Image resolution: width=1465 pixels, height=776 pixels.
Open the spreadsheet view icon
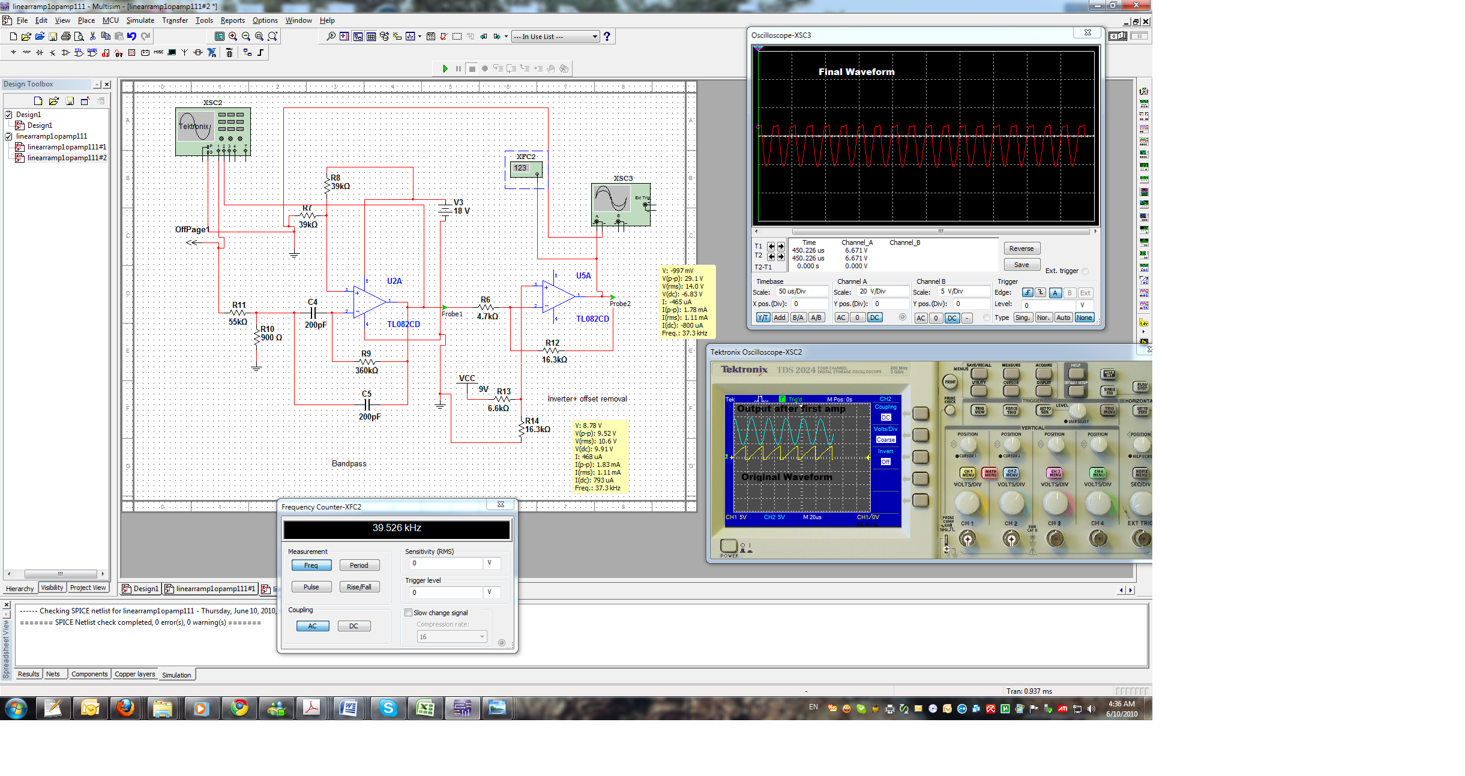(x=372, y=37)
